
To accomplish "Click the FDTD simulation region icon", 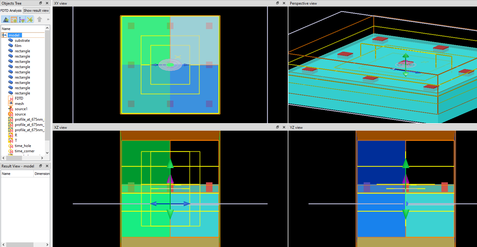I will [11, 98].
